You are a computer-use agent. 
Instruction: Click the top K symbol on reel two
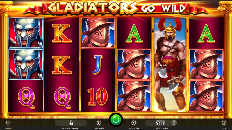tap(62, 34)
